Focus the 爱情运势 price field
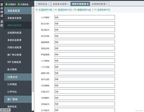144x112 pixels. [85, 48]
